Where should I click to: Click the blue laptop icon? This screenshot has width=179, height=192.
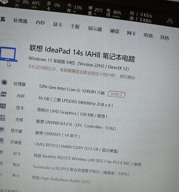coord(8,54)
